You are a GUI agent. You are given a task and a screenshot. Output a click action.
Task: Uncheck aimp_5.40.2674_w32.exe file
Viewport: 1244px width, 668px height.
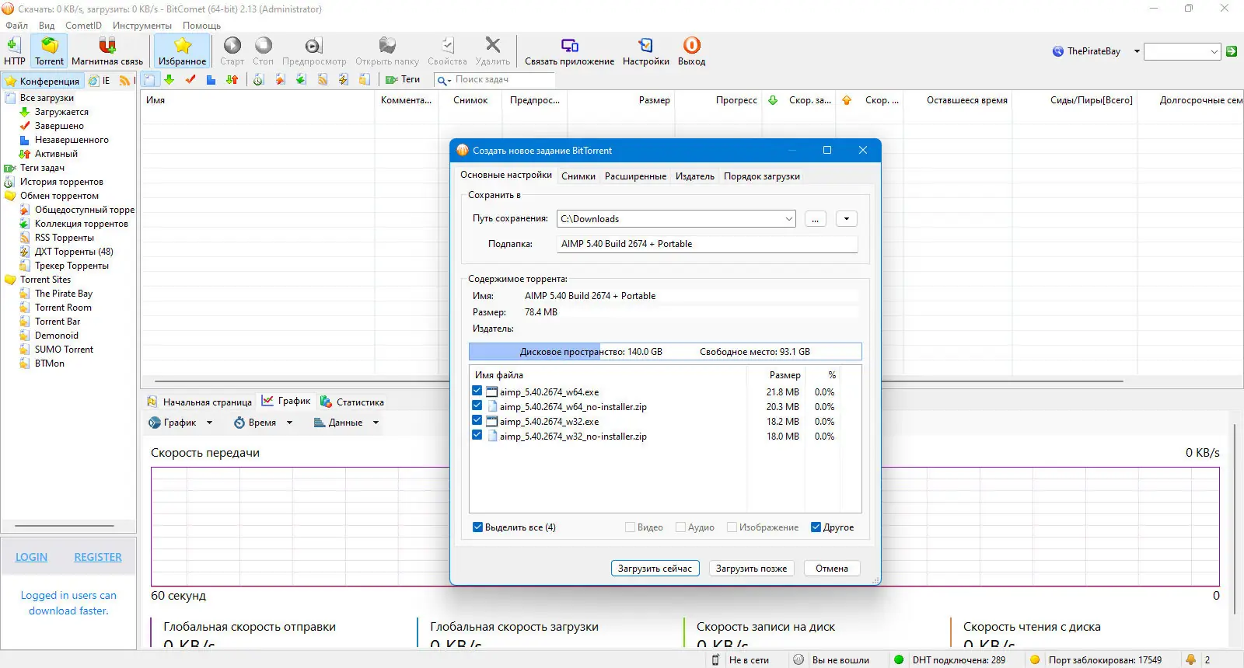click(x=477, y=420)
